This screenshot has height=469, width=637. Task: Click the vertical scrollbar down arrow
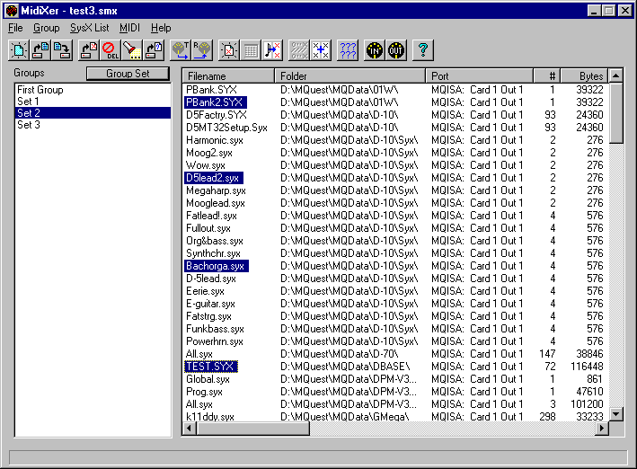[x=616, y=414]
